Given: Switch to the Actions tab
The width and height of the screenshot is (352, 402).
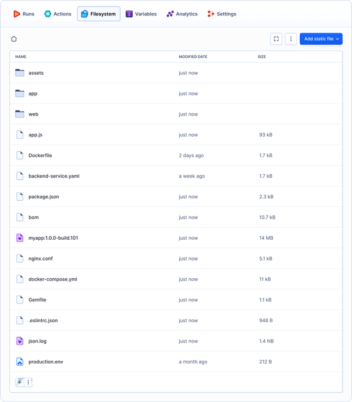Looking at the screenshot, I should pyautogui.click(x=58, y=14).
